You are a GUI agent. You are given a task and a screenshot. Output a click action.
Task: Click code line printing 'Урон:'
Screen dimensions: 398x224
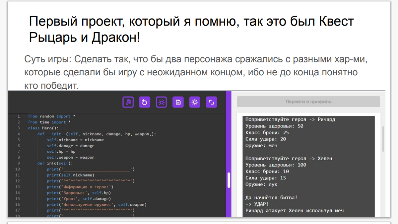(x=79, y=198)
